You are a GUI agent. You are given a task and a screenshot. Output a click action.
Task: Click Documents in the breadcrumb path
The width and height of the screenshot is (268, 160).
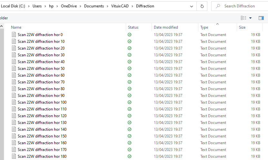point(94,6)
